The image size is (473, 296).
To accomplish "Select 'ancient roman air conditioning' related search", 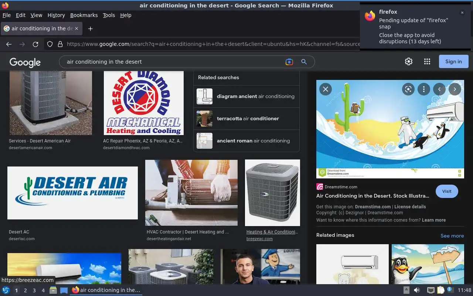I will [x=246, y=141].
